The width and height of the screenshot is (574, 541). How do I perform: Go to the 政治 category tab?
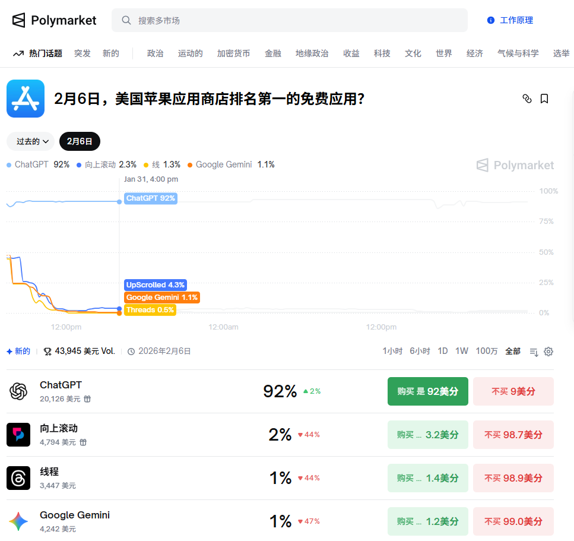point(155,53)
